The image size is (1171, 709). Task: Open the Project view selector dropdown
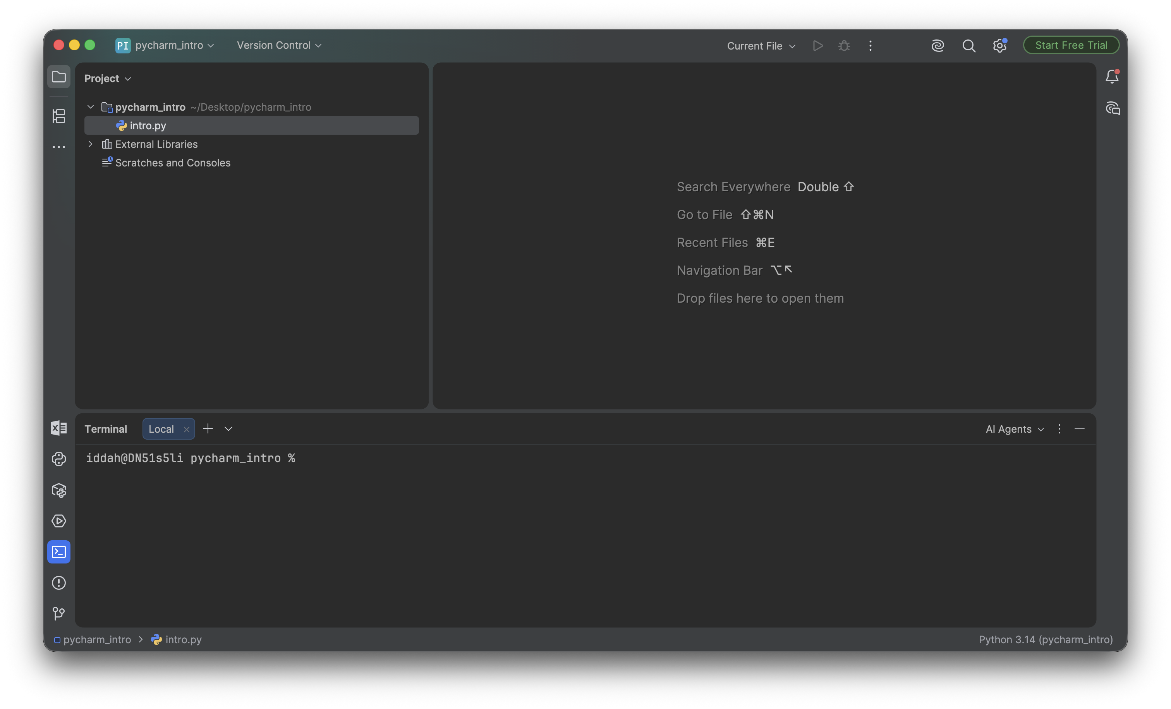click(x=108, y=78)
